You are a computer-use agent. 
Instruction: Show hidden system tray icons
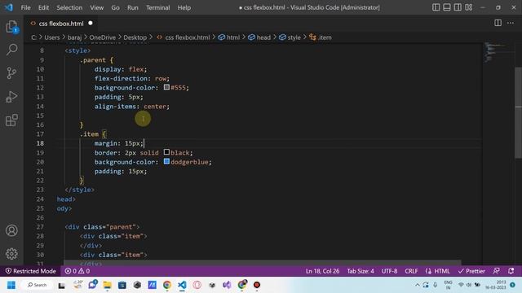(417, 285)
